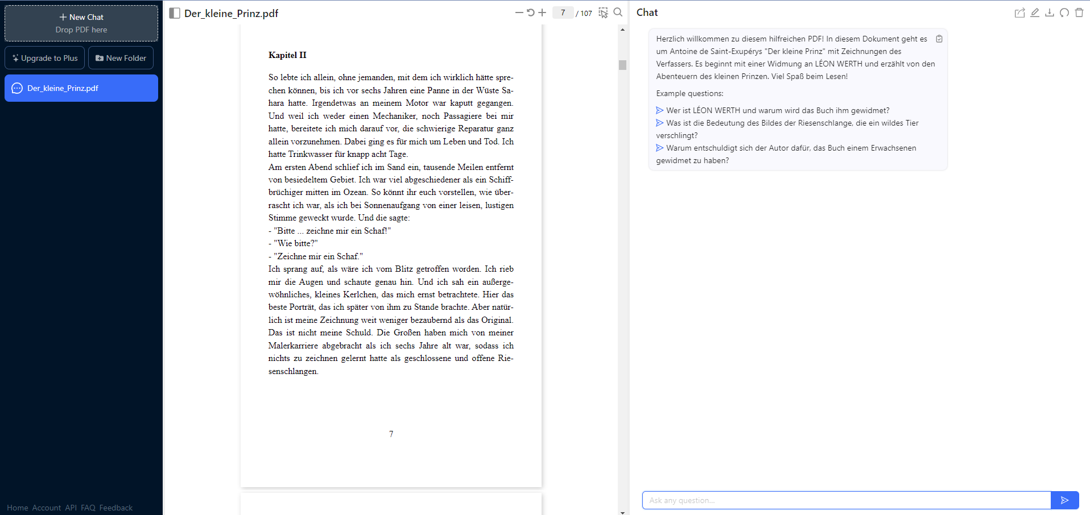
Task: Copy the welcome message with clipboard icon
Action: pyautogui.click(x=939, y=39)
